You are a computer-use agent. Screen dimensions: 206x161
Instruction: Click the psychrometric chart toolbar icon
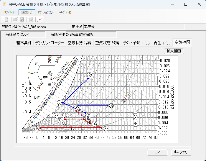click(40, 19)
